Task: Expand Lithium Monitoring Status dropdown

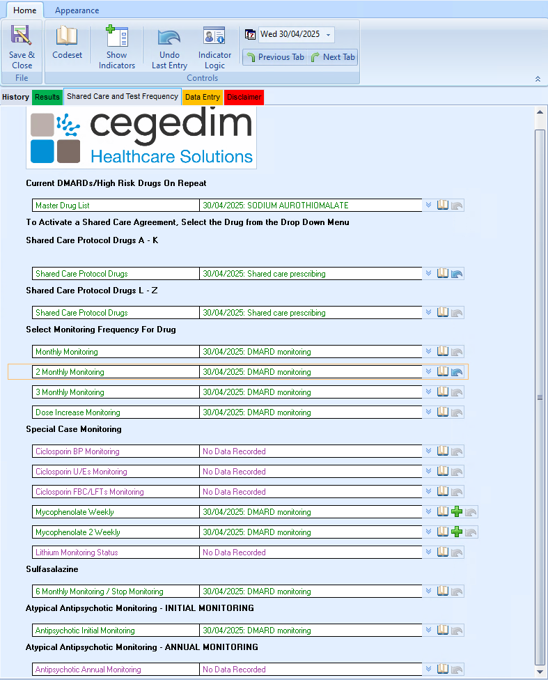Action: [x=428, y=552]
